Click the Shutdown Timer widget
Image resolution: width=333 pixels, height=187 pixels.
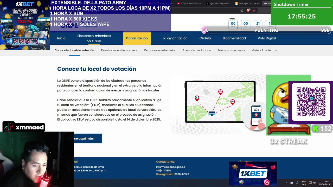302,12
